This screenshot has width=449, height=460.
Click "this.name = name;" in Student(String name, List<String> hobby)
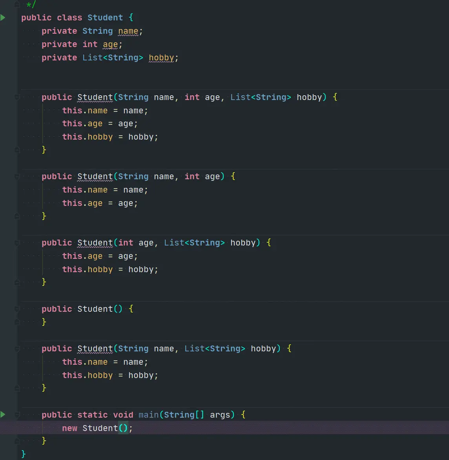105,362
